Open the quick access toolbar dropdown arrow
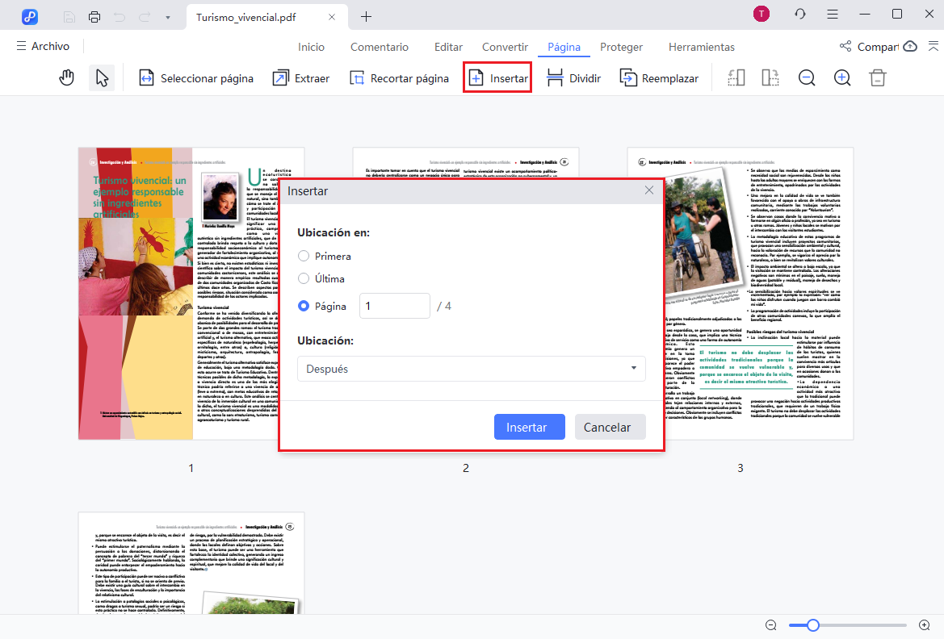This screenshot has width=944, height=639. pos(167,16)
